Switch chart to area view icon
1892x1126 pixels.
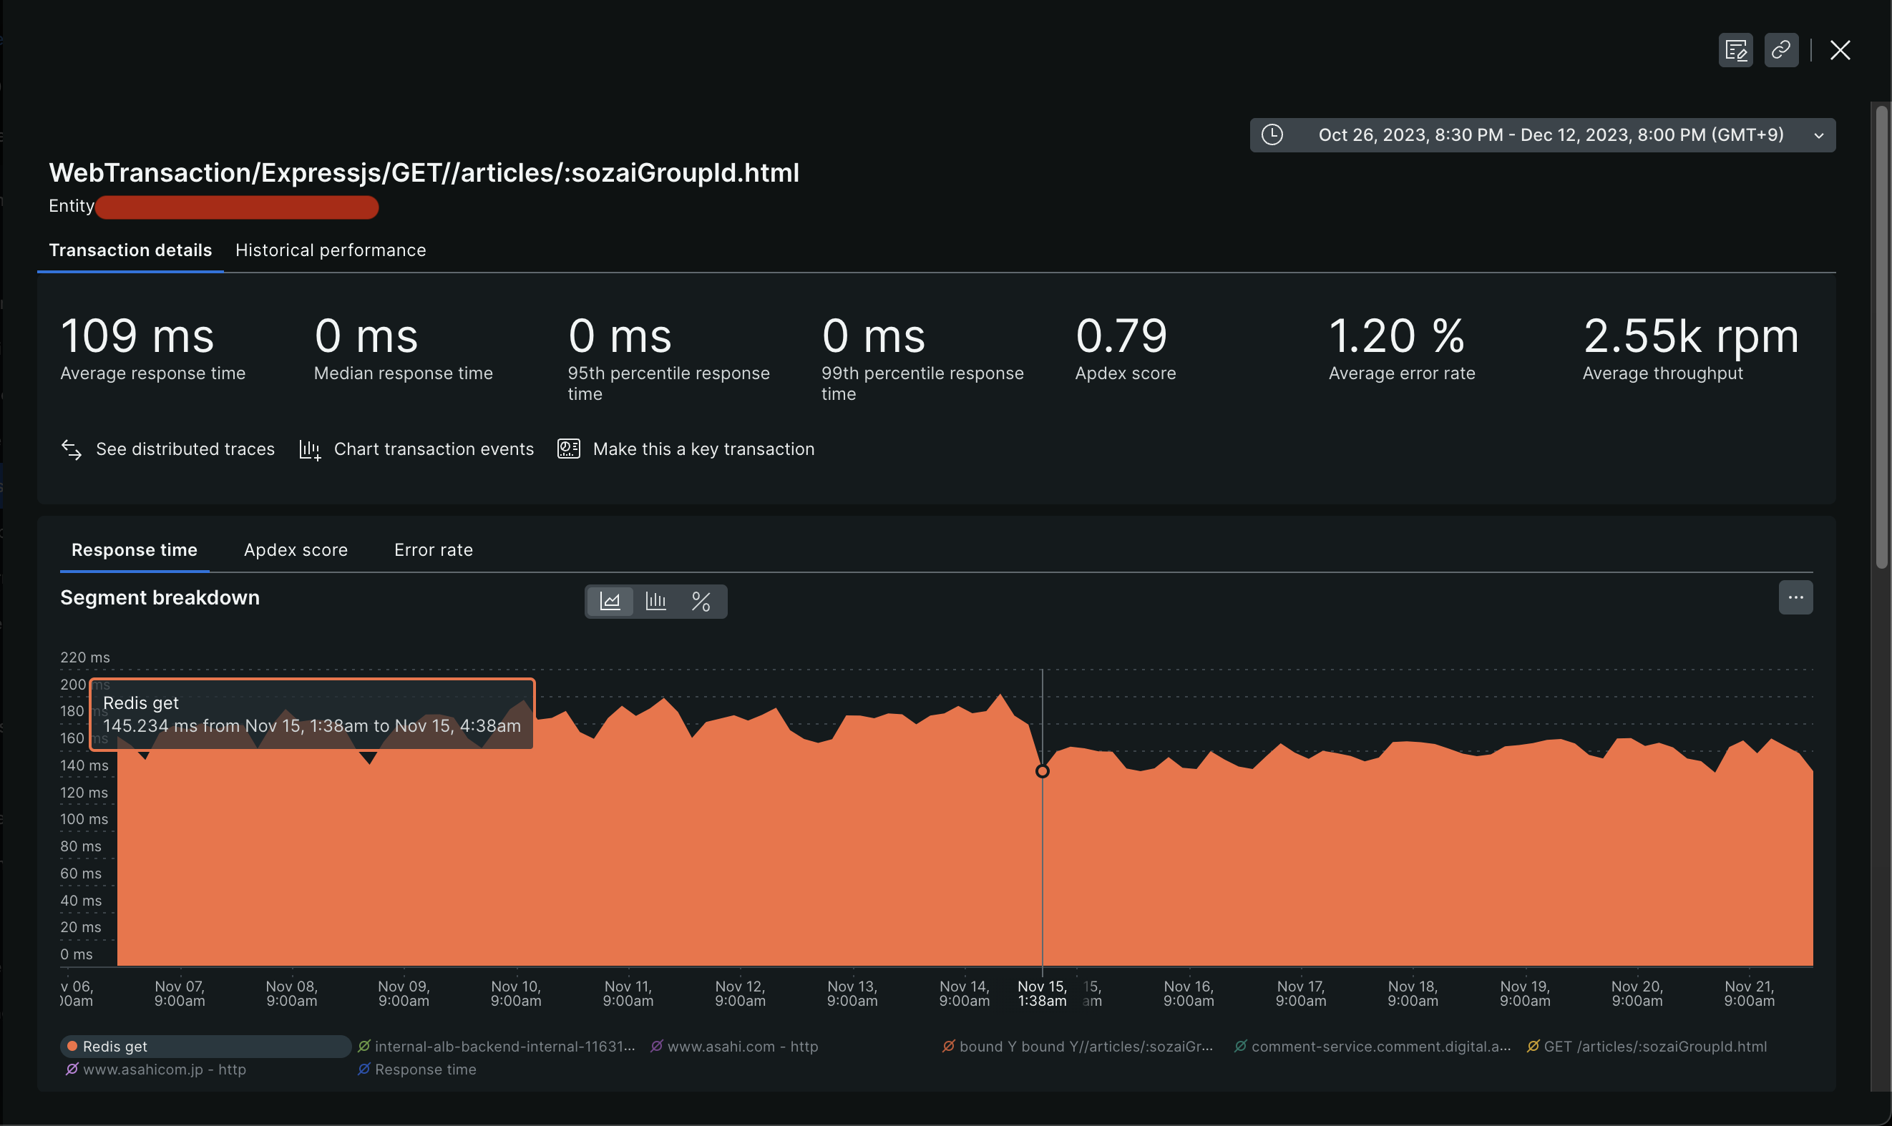[x=610, y=601]
